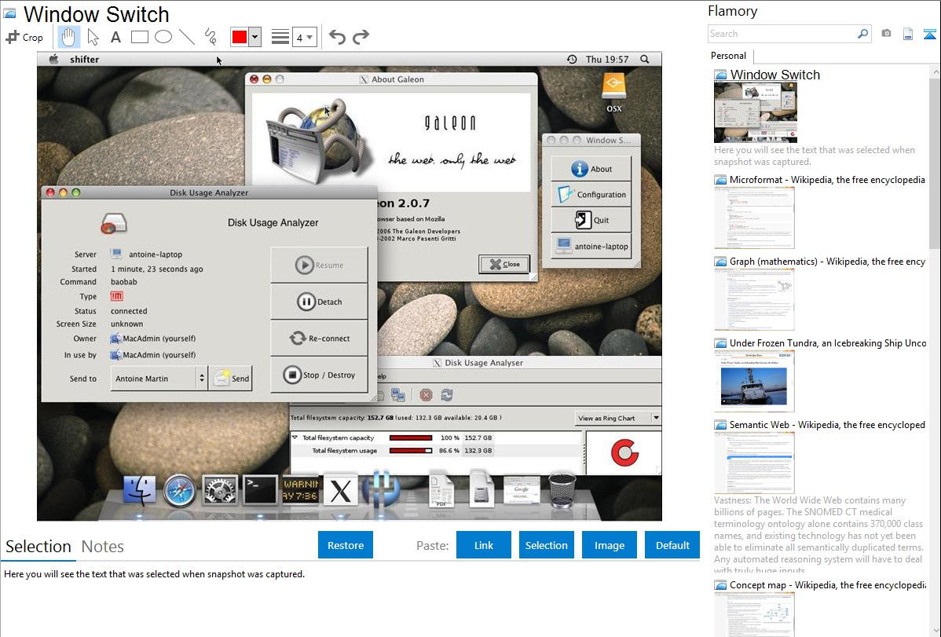
Task: Redo the last annotation
Action: 361,37
